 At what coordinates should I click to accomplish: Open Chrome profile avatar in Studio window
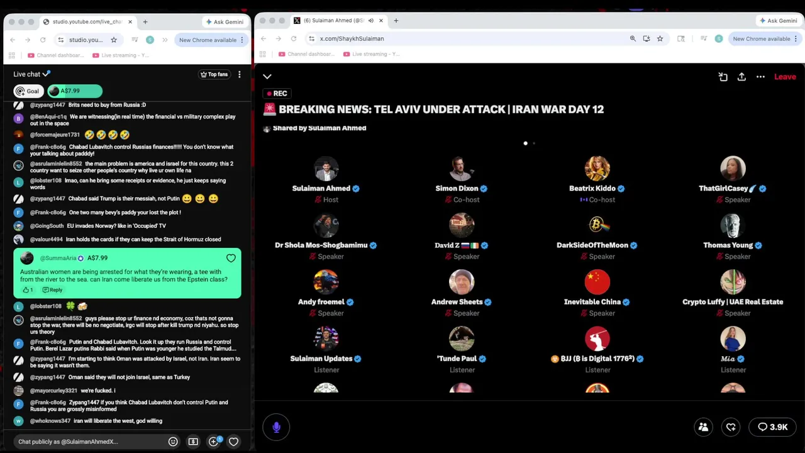(x=150, y=40)
